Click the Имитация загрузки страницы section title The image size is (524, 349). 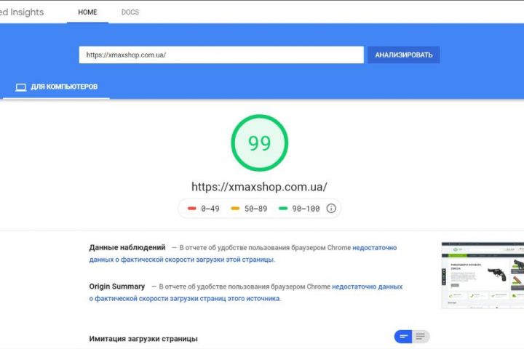143,338
